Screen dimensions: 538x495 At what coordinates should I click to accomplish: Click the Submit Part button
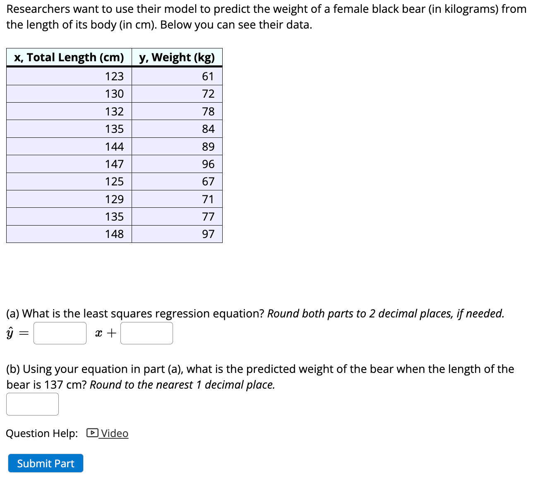(46, 463)
